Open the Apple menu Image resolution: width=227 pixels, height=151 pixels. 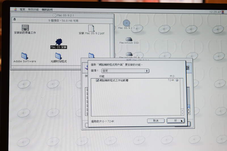tap(16, 9)
